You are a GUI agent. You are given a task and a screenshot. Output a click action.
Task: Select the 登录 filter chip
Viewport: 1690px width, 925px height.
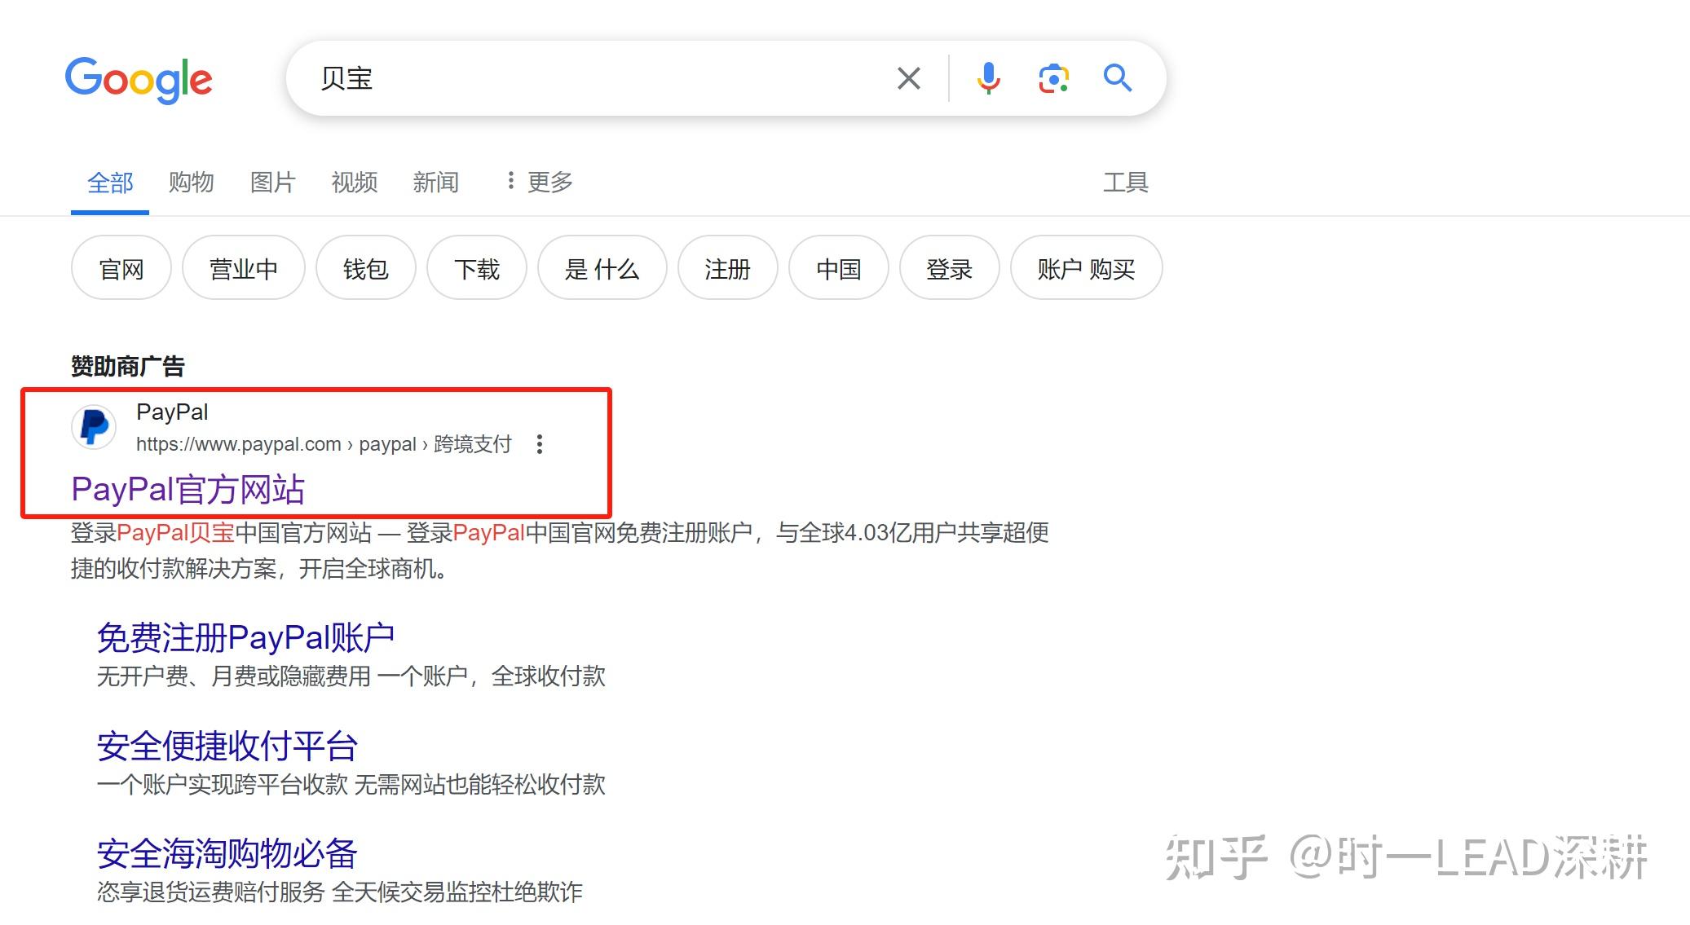[x=950, y=268]
